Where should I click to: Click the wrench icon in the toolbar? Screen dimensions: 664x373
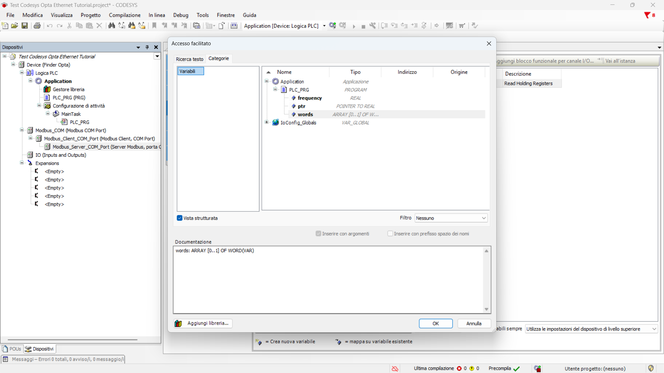click(372, 26)
